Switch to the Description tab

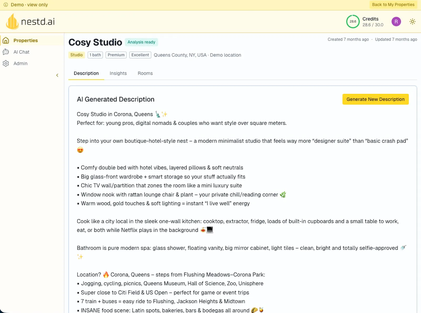86,73
